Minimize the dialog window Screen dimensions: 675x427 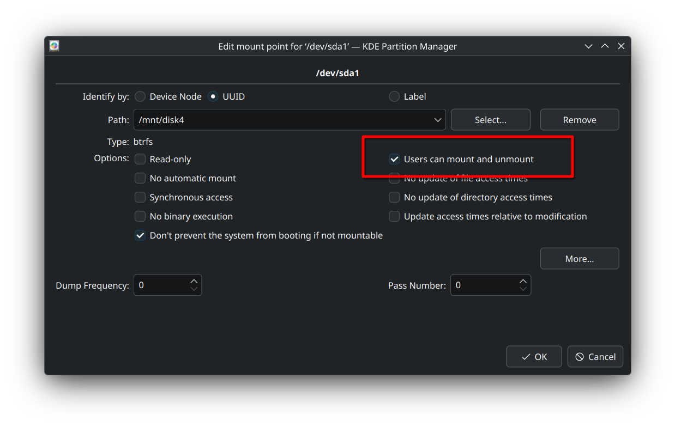(588, 46)
